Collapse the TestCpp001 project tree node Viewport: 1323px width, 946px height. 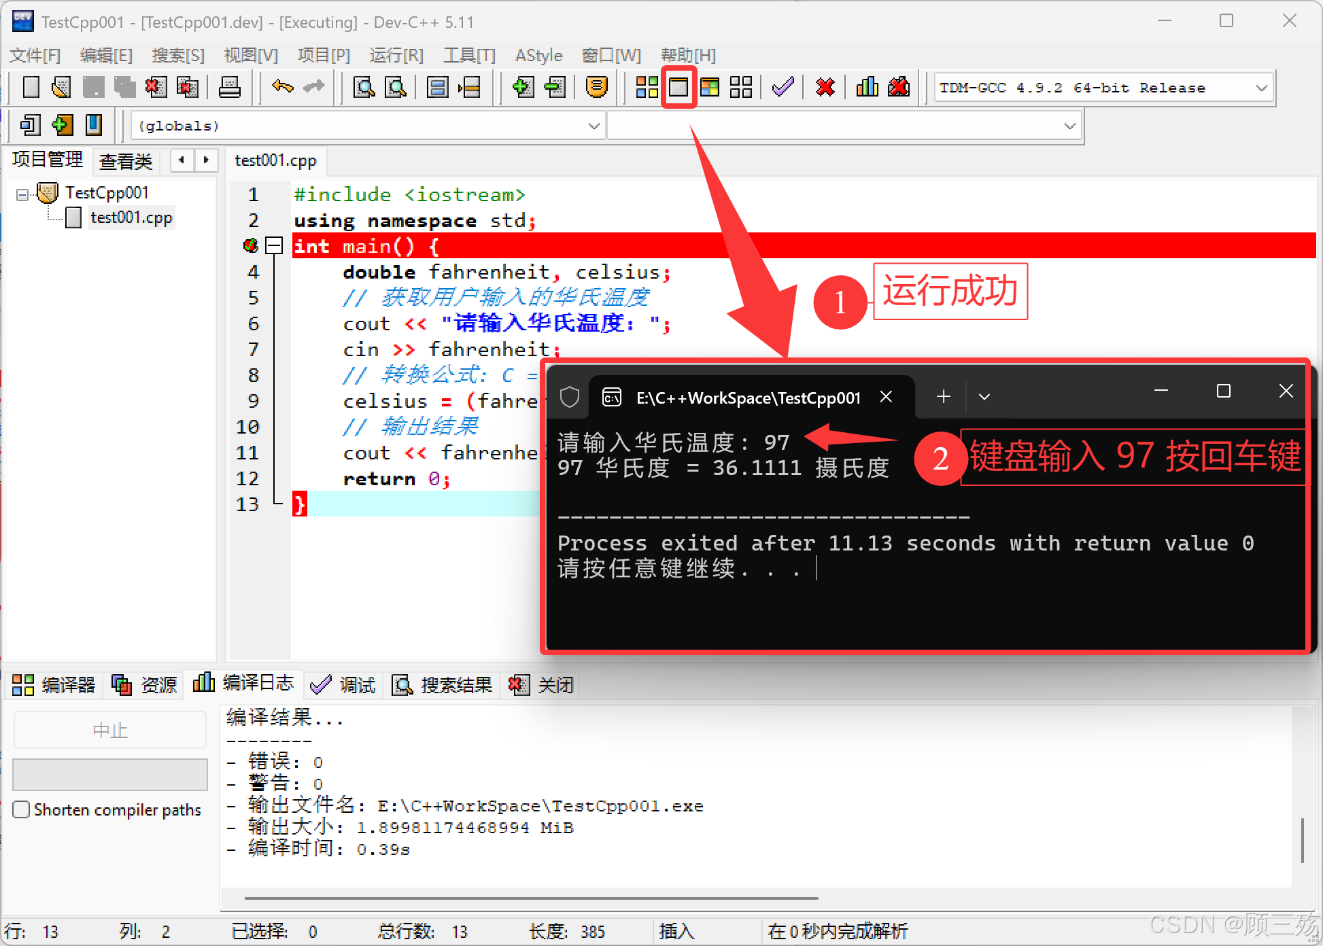tap(22, 195)
